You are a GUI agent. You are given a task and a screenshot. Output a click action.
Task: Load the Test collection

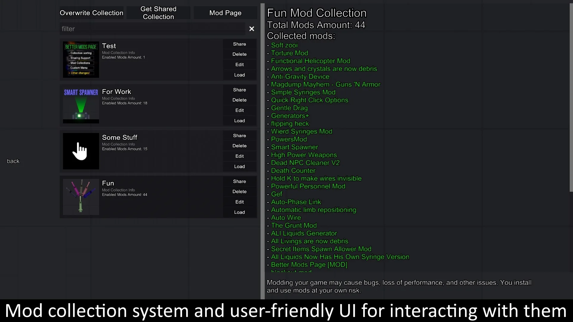(240, 75)
